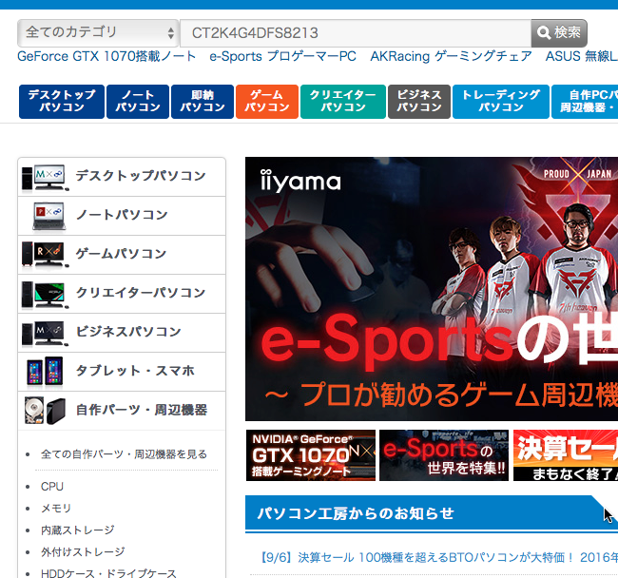Select the デスクトップパソコン navigation tab
The image size is (618, 578).
pos(62,102)
